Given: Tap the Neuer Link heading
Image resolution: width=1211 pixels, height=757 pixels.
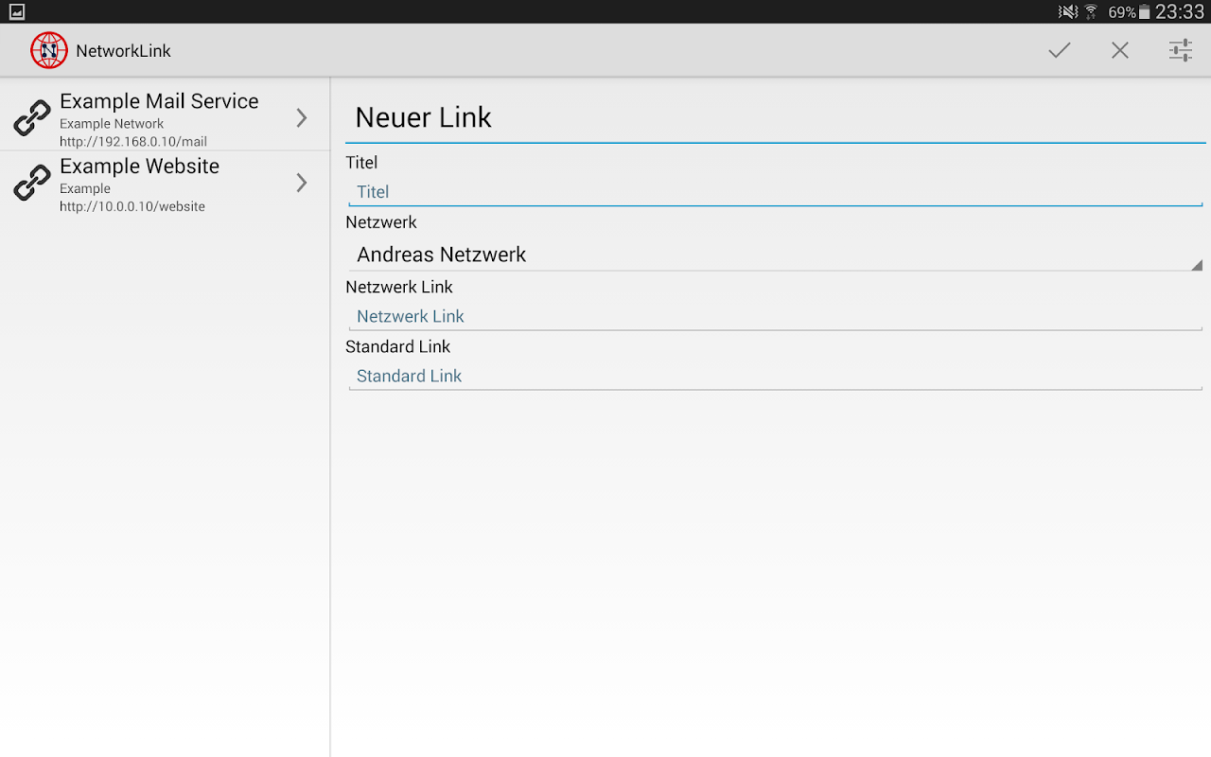Looking at the screenshot, I should [424, 117].
